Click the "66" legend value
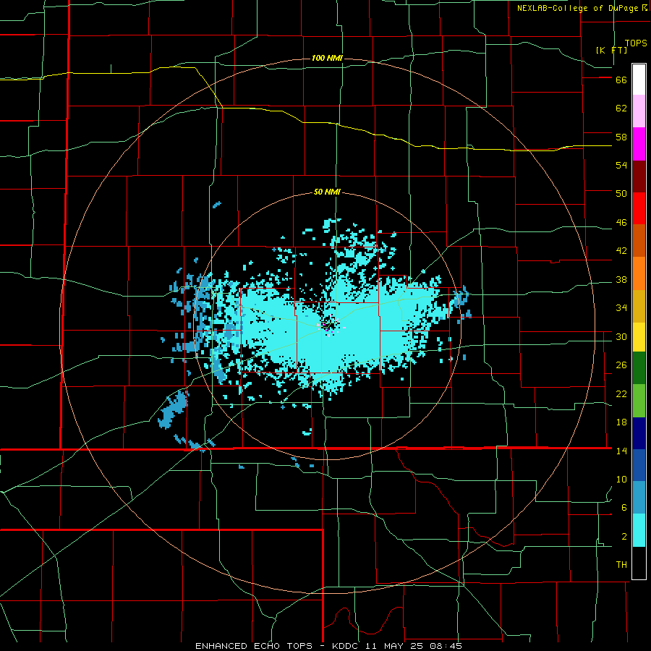The height and width of the screenshot is (651, 651). [x=621, y=80]
